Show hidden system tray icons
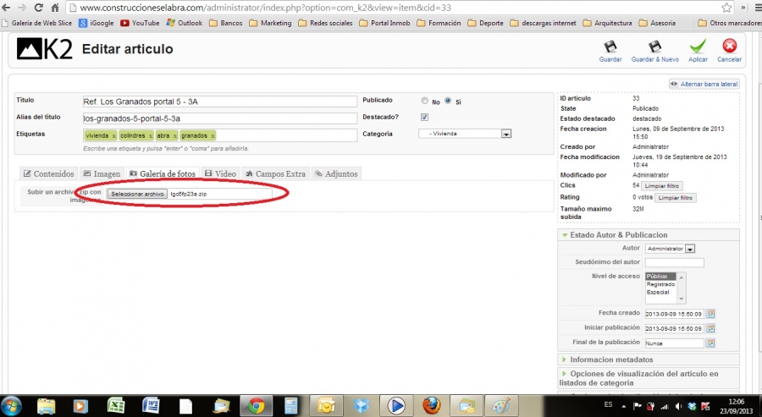Image resolution: width=762 pixels, height=417 pixels. pyautogui.click(x=623, y=406)
